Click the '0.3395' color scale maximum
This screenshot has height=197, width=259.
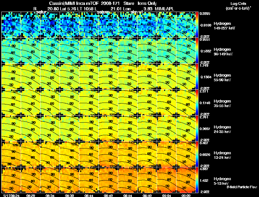pyautogui.click(x=205, y=14)
